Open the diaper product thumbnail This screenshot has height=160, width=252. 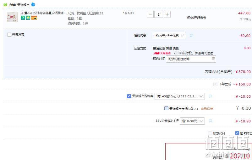click(12, 17)
